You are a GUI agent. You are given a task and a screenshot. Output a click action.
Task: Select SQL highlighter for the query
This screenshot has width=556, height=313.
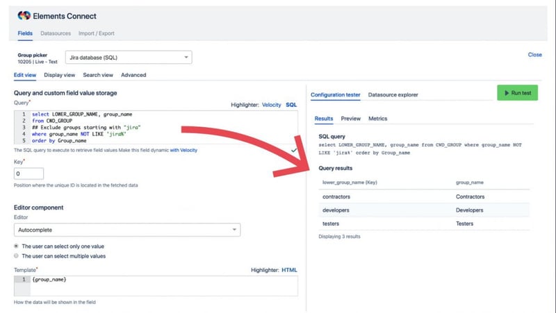pyautogui.click(x=291, y=105)
